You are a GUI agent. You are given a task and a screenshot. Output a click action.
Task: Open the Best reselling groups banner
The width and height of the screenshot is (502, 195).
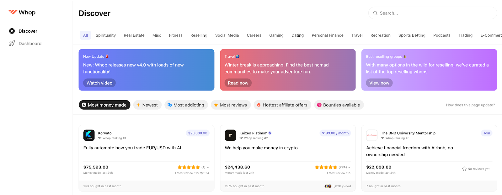429,70
